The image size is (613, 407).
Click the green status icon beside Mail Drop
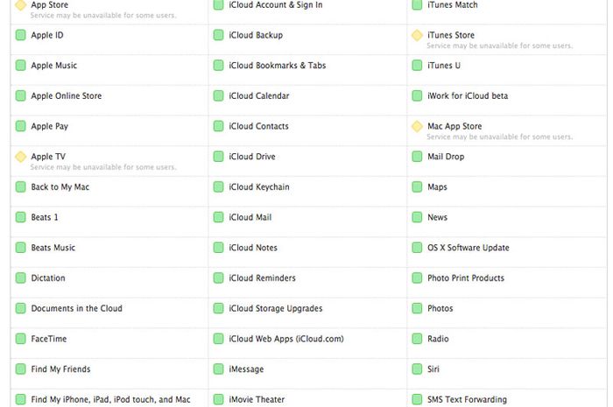click(x=417, y=157)
